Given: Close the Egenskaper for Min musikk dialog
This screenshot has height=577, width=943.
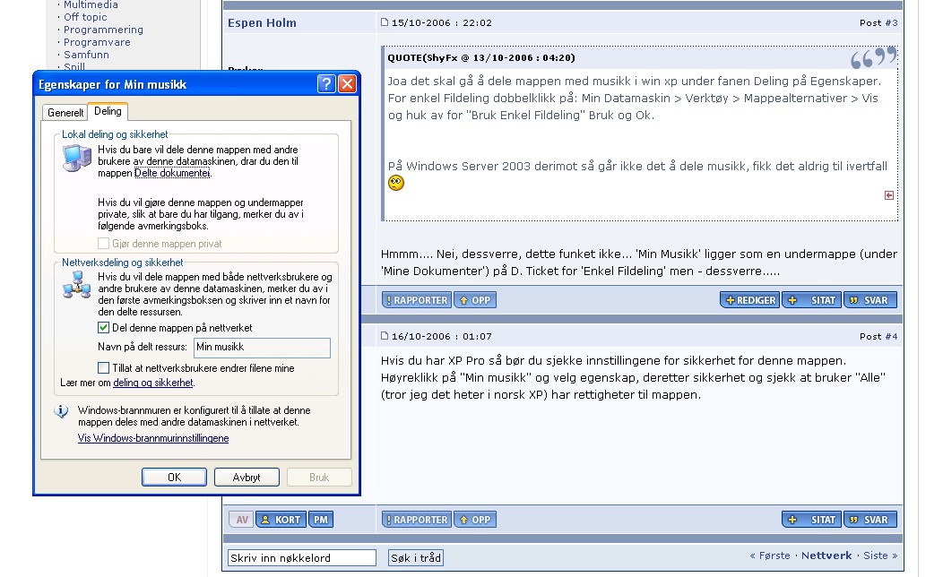Looking at the screenshot, I should point(347,83).
